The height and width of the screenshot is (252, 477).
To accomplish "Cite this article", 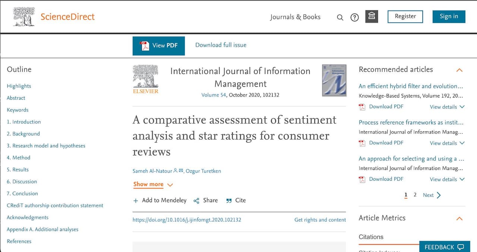I will click(236, 201).
